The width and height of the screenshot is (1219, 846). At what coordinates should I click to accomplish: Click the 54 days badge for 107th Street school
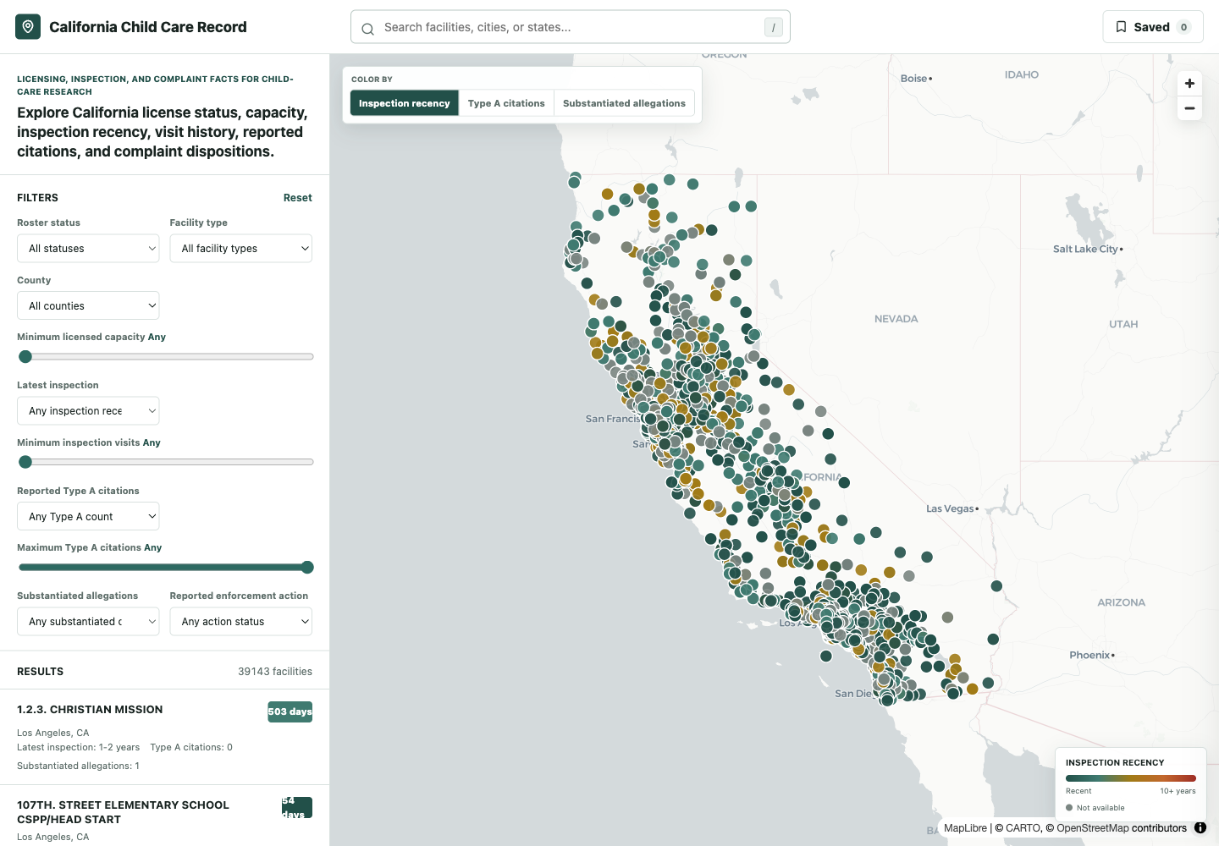[x=296, y=807]
